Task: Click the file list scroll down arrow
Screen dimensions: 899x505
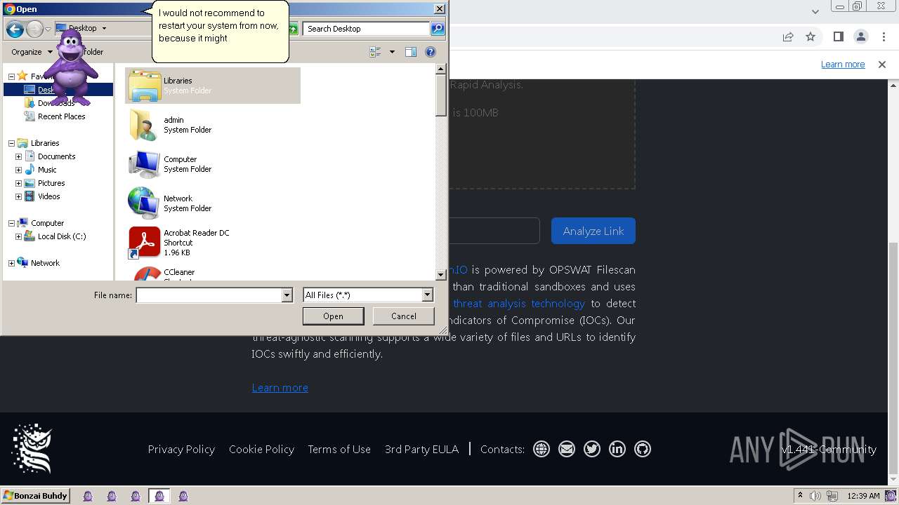Action: pos(441,275)
